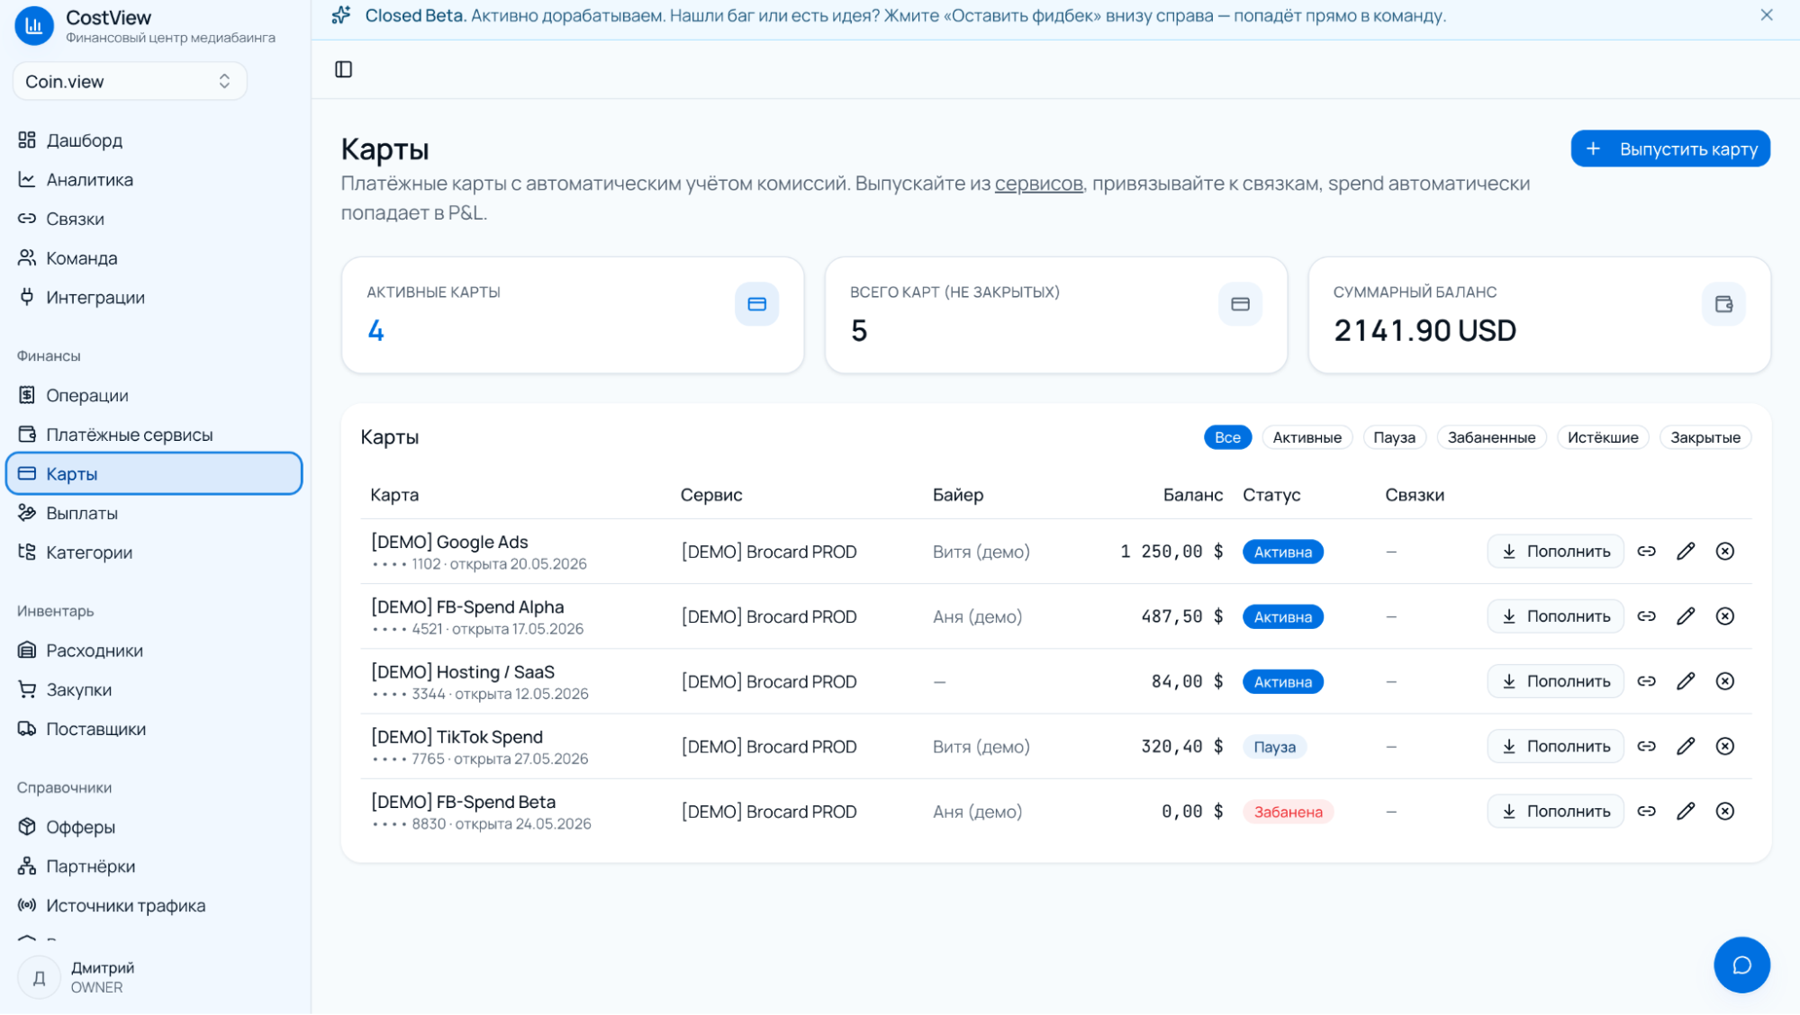Select Карты in the sidebar
The width and height of the screenshot is (1800, 1015).
154,473
